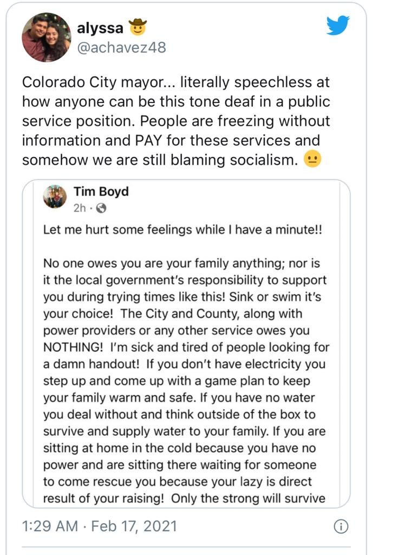Open the @achavez48 handle
This screenshot has width=405, height=555.
tap(122, 48)
